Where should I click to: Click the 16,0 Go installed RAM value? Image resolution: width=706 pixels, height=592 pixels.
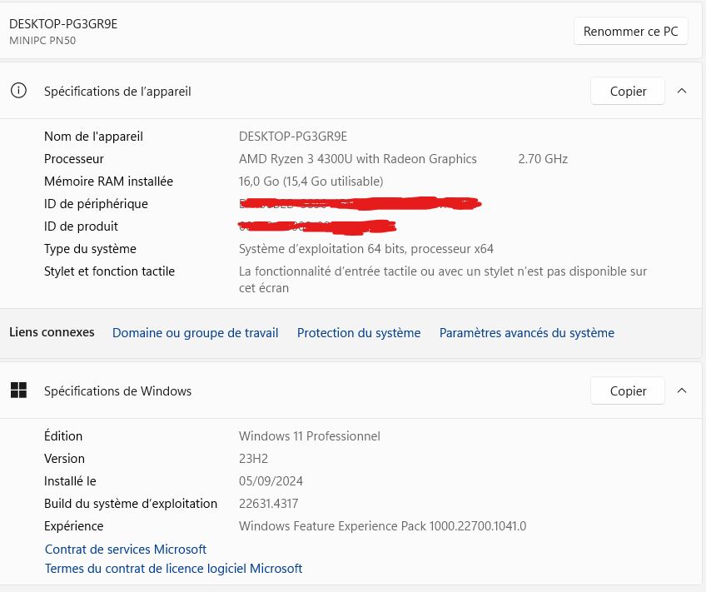[311, 182]
